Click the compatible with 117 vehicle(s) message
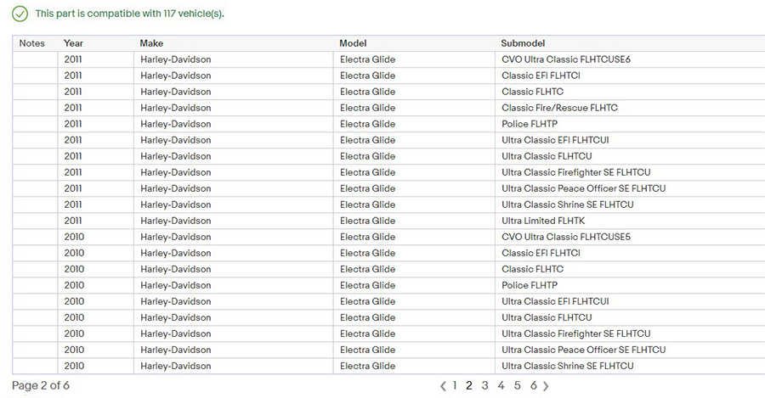The height and width of the screenshot is (398, 765). click(x=129, y=14)
